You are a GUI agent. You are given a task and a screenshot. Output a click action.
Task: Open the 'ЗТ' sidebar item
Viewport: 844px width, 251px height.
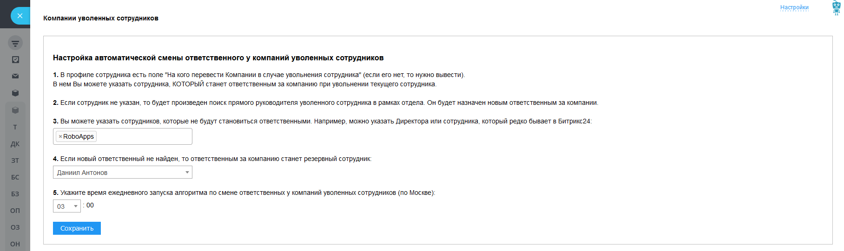tap(15, 161)
